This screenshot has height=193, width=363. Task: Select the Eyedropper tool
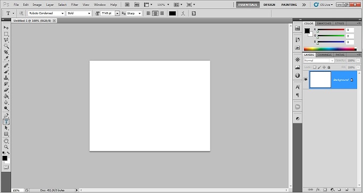(6, 58)
